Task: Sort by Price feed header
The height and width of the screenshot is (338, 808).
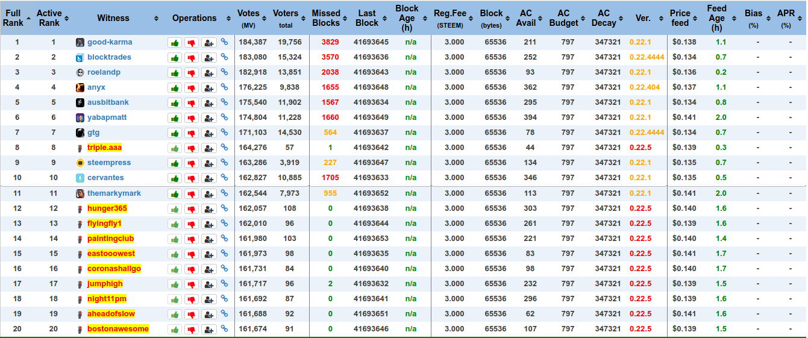Action: pos(684,18)
